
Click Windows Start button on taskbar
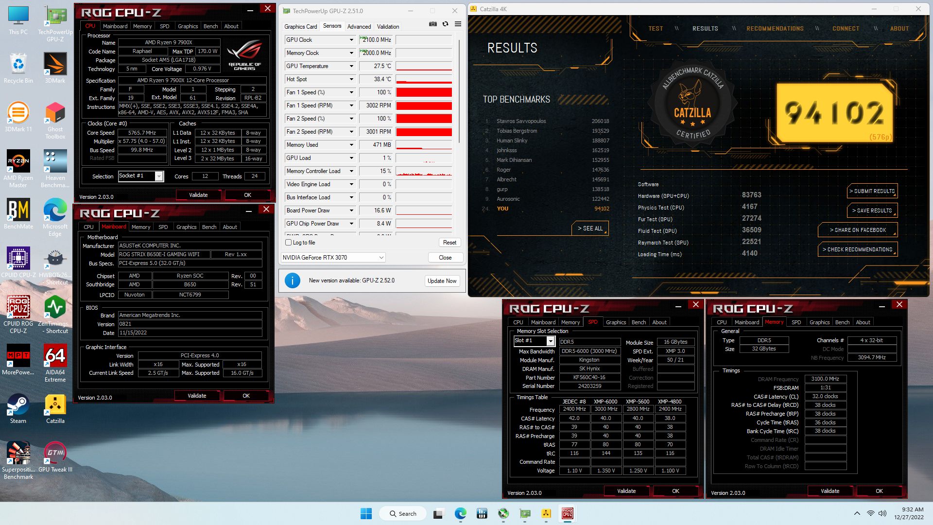[x=366, y=513]
